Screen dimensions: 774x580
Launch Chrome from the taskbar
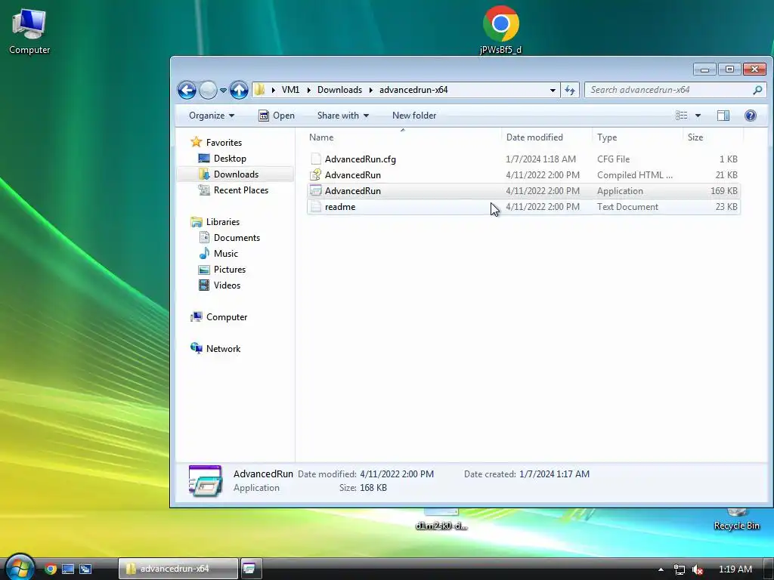click(x=51, y=569)
